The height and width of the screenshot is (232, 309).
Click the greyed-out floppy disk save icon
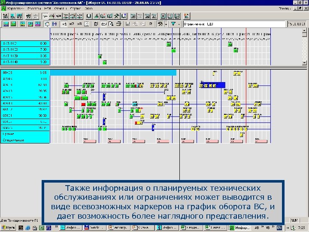(x=128, y=24)
